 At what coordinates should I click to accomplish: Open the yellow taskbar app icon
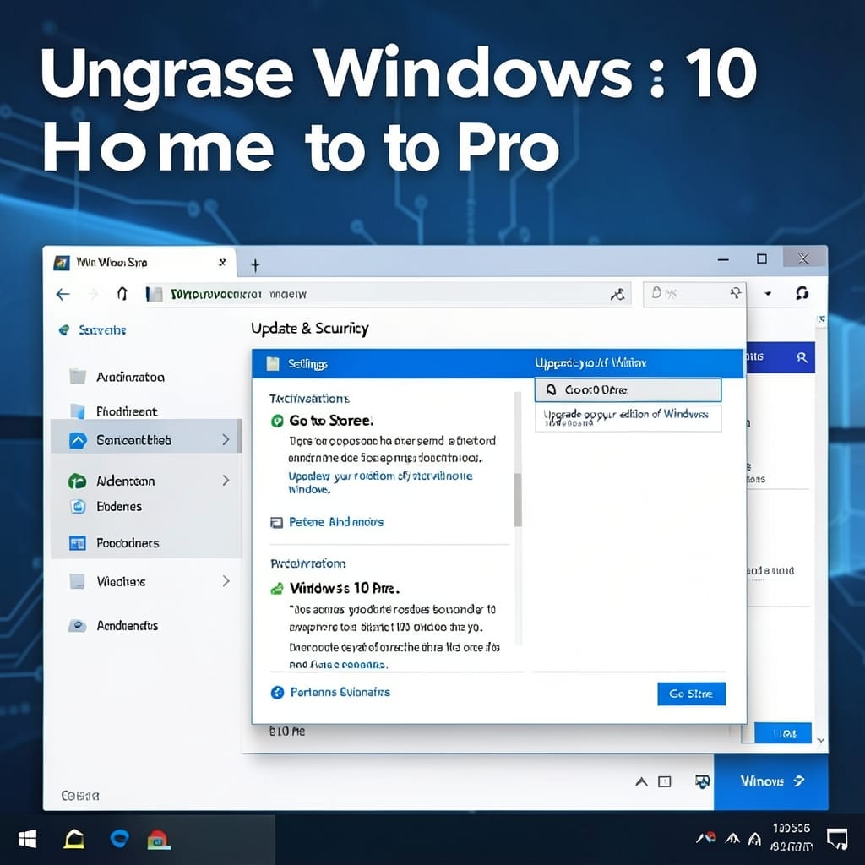(74, 840)
